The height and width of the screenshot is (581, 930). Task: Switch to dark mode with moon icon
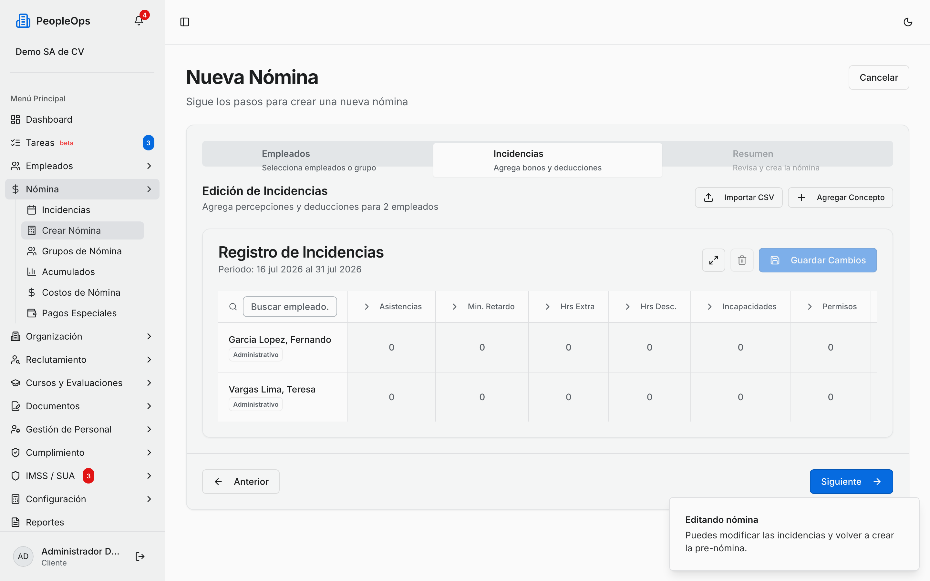[908, 22]
